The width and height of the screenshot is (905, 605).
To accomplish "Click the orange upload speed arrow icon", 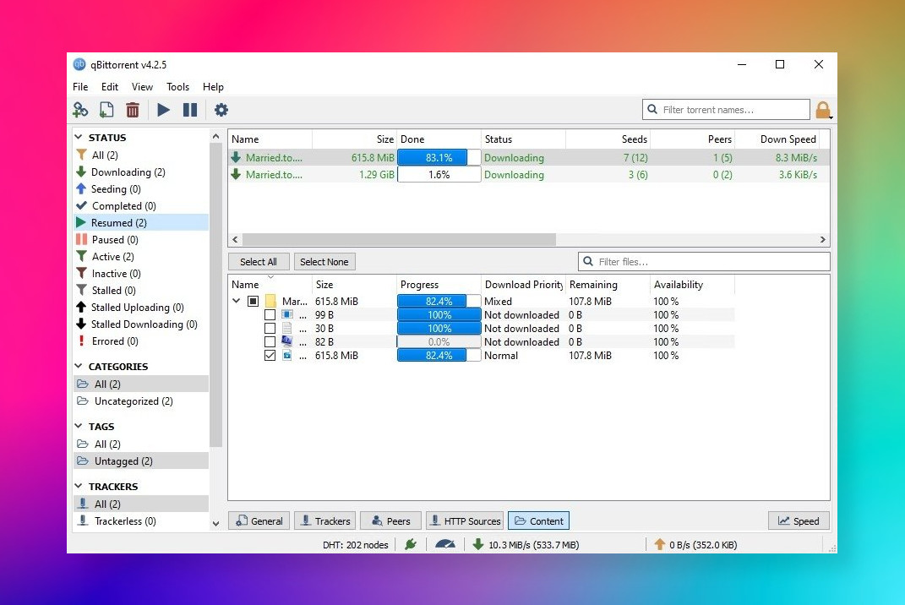I will [660, 544].
